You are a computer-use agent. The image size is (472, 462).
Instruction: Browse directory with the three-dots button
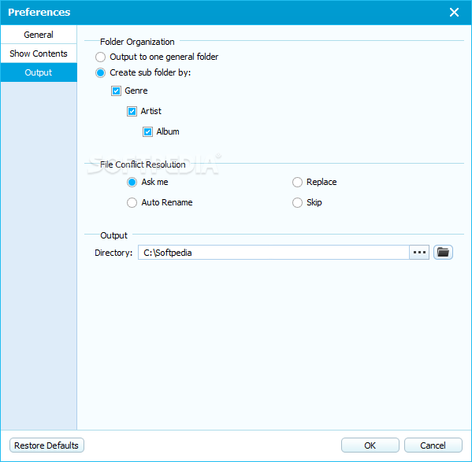(x=419, y=252)
